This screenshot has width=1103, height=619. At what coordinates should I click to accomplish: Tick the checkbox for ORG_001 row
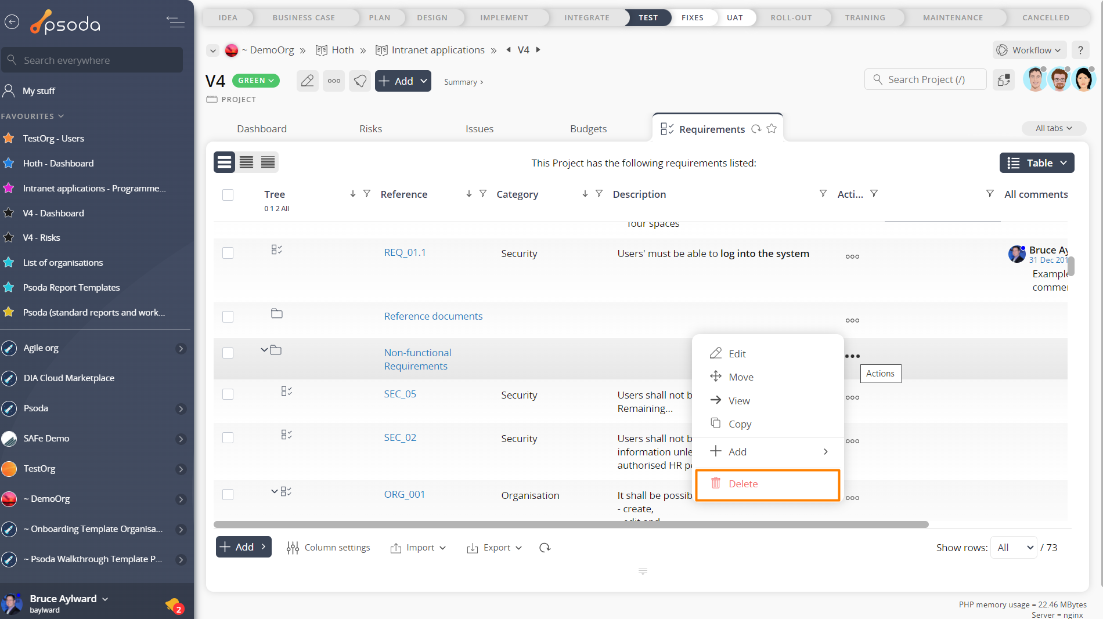point(228,494)
